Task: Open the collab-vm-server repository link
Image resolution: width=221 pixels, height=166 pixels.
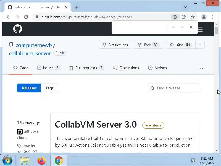Action: 30,53
